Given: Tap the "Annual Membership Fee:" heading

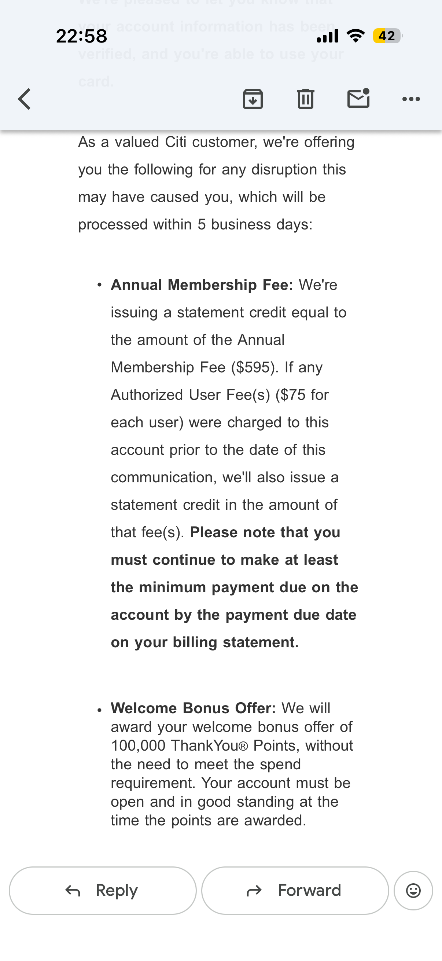Looking at the screenshot, I should point(202,285).
